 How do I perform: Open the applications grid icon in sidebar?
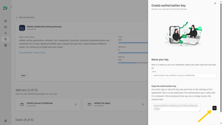tap(6, 39)
